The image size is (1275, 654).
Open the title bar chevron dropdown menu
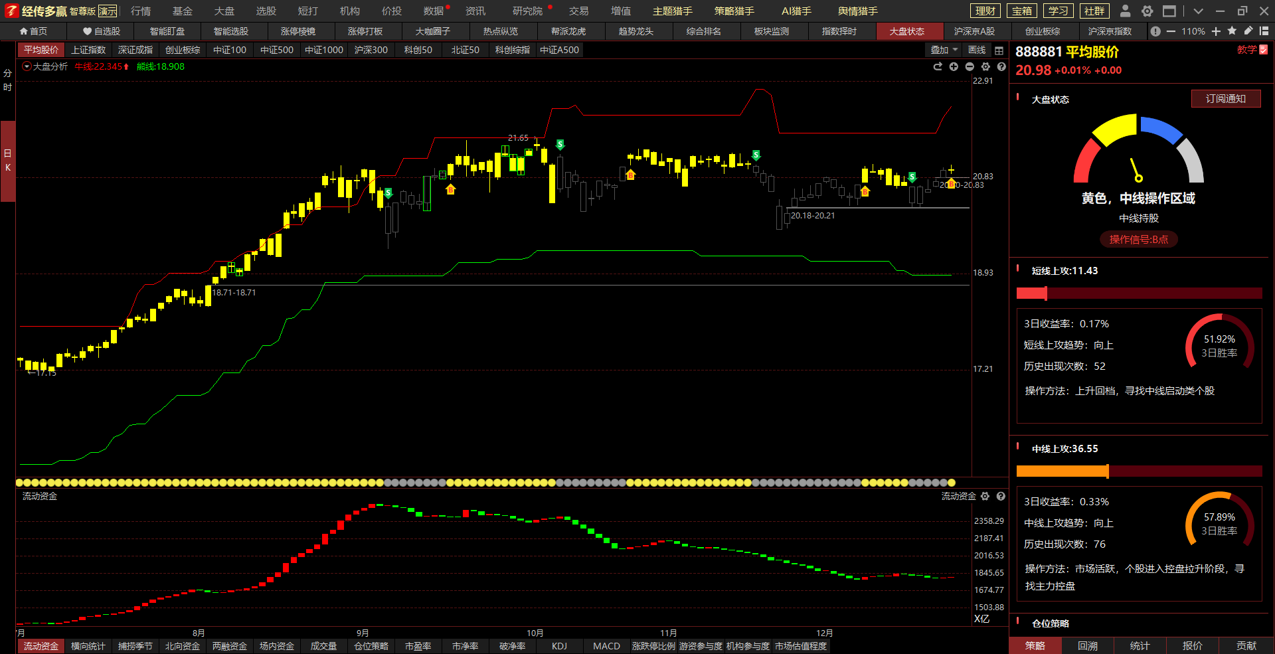[1198, 11]
